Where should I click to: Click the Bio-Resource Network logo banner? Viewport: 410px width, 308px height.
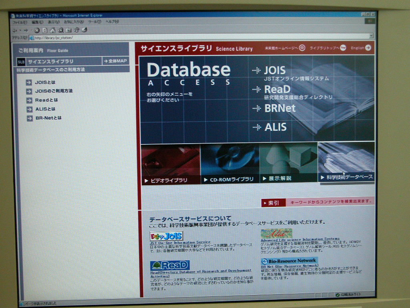(x=289, y=261)
